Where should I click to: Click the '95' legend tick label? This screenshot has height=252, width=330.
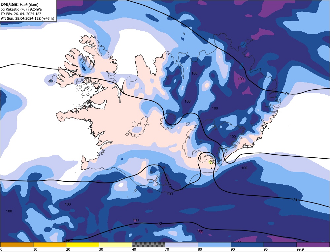point(266,249)
